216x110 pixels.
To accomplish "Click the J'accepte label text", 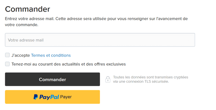I will point(21,55).
